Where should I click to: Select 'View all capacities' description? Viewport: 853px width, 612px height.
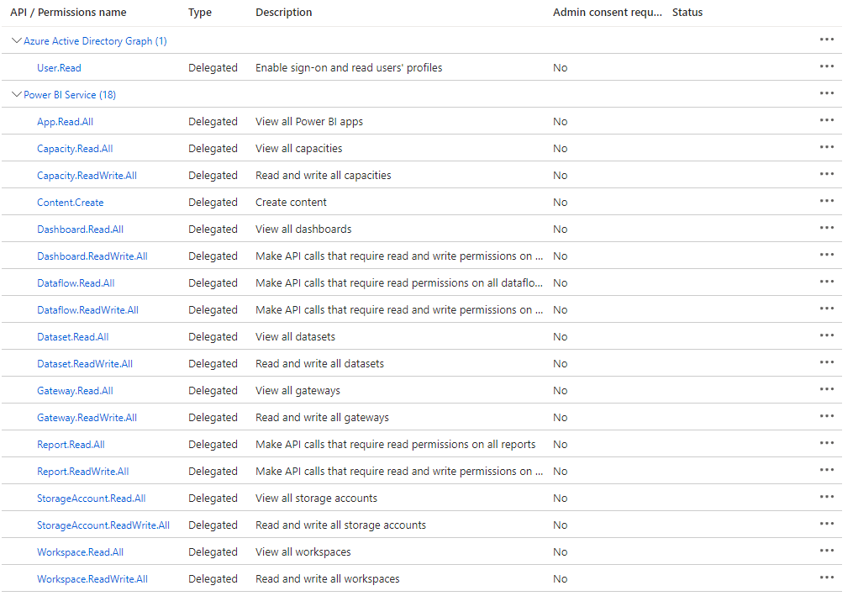(x=298, y=149)
